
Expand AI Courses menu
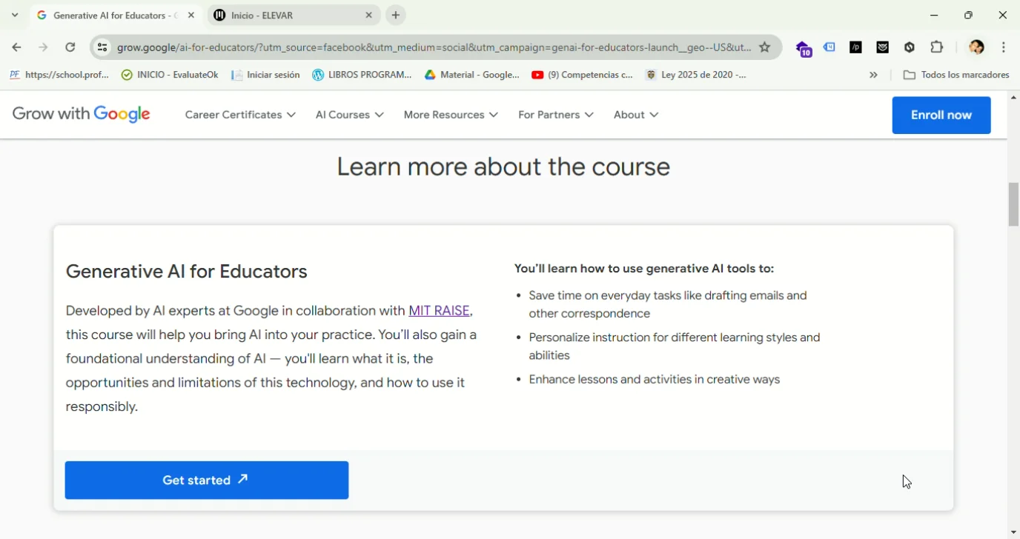click(349, 115)
